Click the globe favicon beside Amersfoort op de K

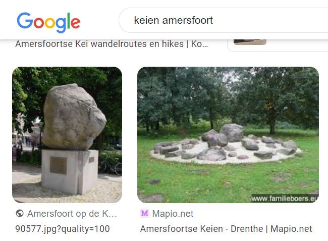pyautogui.click(x=20, y=214)
